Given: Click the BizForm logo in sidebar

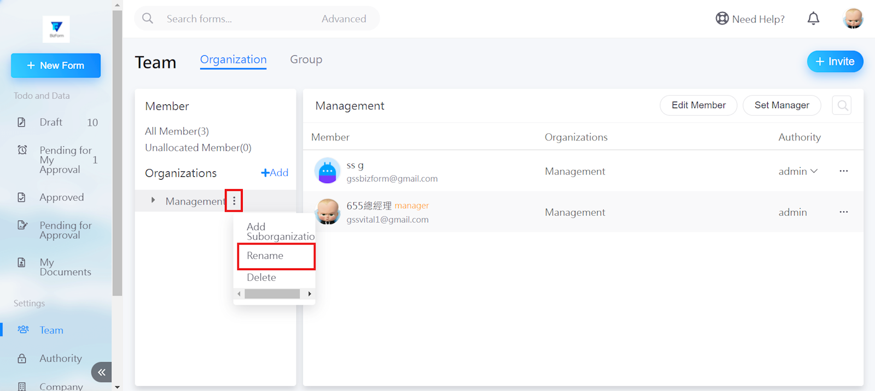Looking at the screenshot, I should 56,29.
